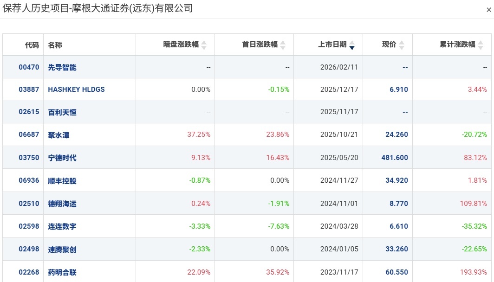Sort by 暗盘涨跌幅 column arrows
Screen dimensions: 494x282
pyautogui.click(x=204, y=45)
